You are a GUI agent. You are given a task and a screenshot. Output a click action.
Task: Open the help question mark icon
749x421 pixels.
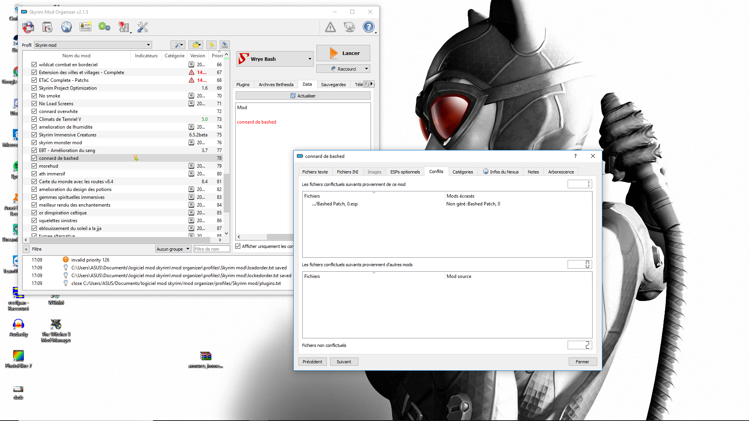(x=368, y=27)
